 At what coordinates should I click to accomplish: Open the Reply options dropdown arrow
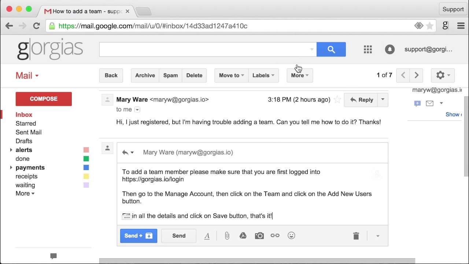(382, 99)
